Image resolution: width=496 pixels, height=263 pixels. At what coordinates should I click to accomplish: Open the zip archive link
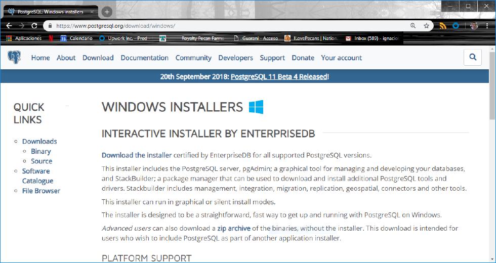tap(234, 229)
